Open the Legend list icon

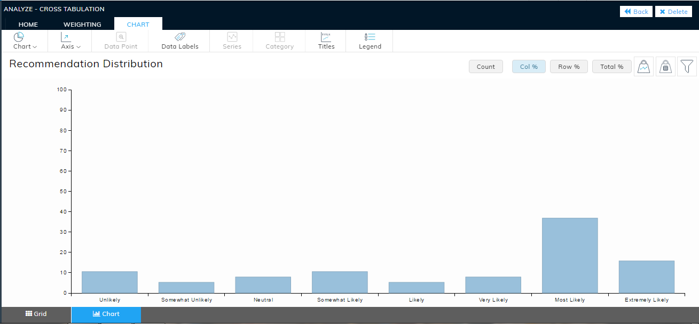coord(370,37)
